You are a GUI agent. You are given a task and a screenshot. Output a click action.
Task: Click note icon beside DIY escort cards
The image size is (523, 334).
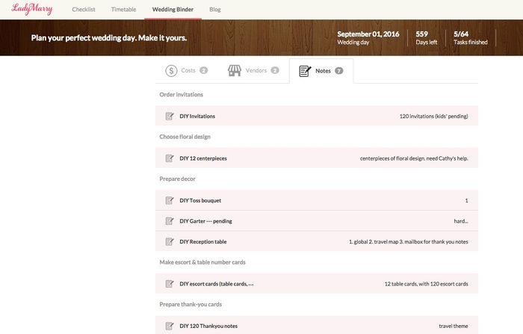(x=169, y=284)
